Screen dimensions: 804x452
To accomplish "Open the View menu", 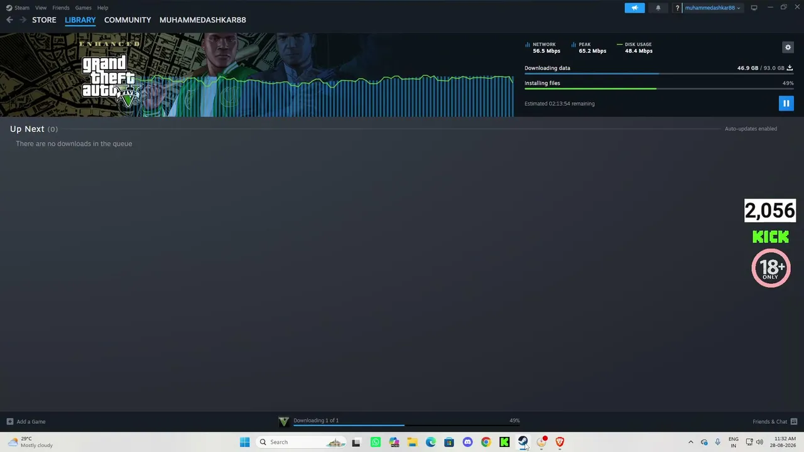I will (41, 8).
